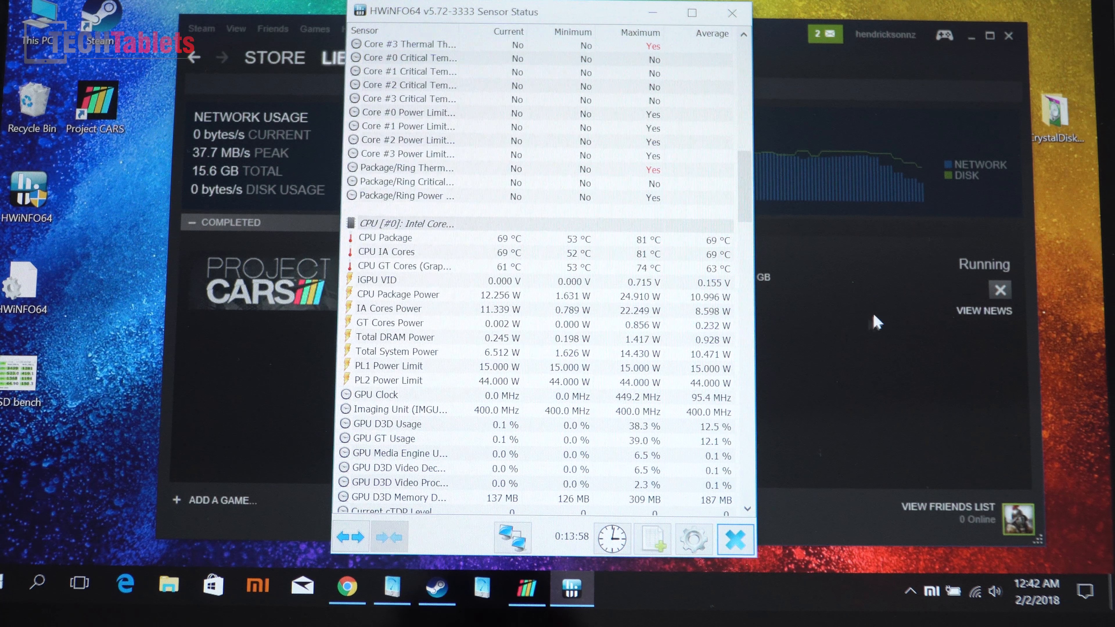The image size is (1115, 627).
Task: Switch to Google Chrome on the taskbar
Action: point(347,587)
